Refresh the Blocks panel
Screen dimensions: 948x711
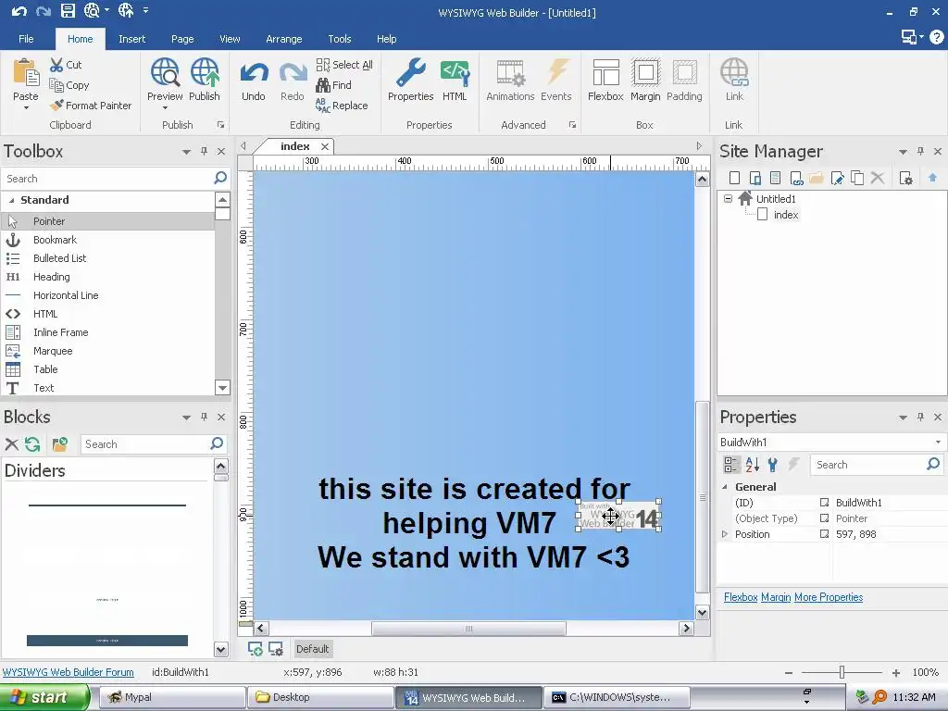[x=32, y=444]
